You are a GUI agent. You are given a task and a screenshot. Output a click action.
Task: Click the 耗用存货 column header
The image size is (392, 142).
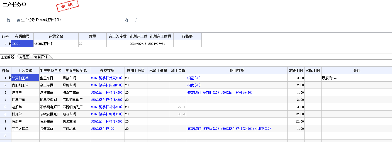tap(237, 71)
